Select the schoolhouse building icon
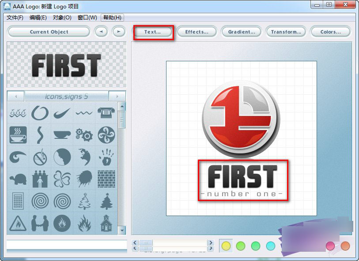 coord(106,223)
